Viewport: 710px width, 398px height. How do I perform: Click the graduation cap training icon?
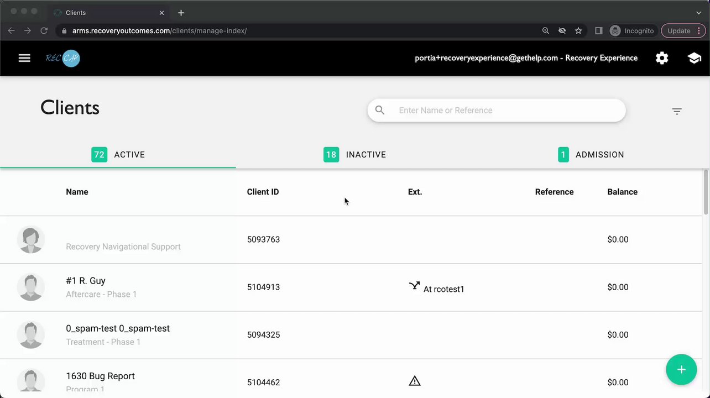pos(694,58)
